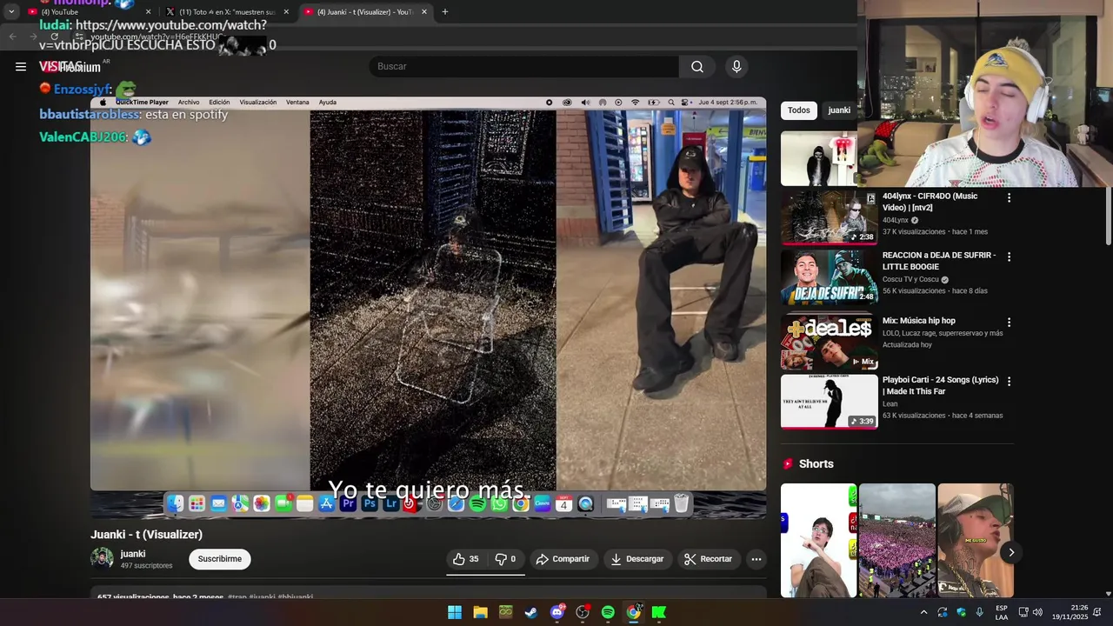The width and height of the screenshot is (1113, 626).
Task: Close the Toto en X tab
Action: pos(286,11)
